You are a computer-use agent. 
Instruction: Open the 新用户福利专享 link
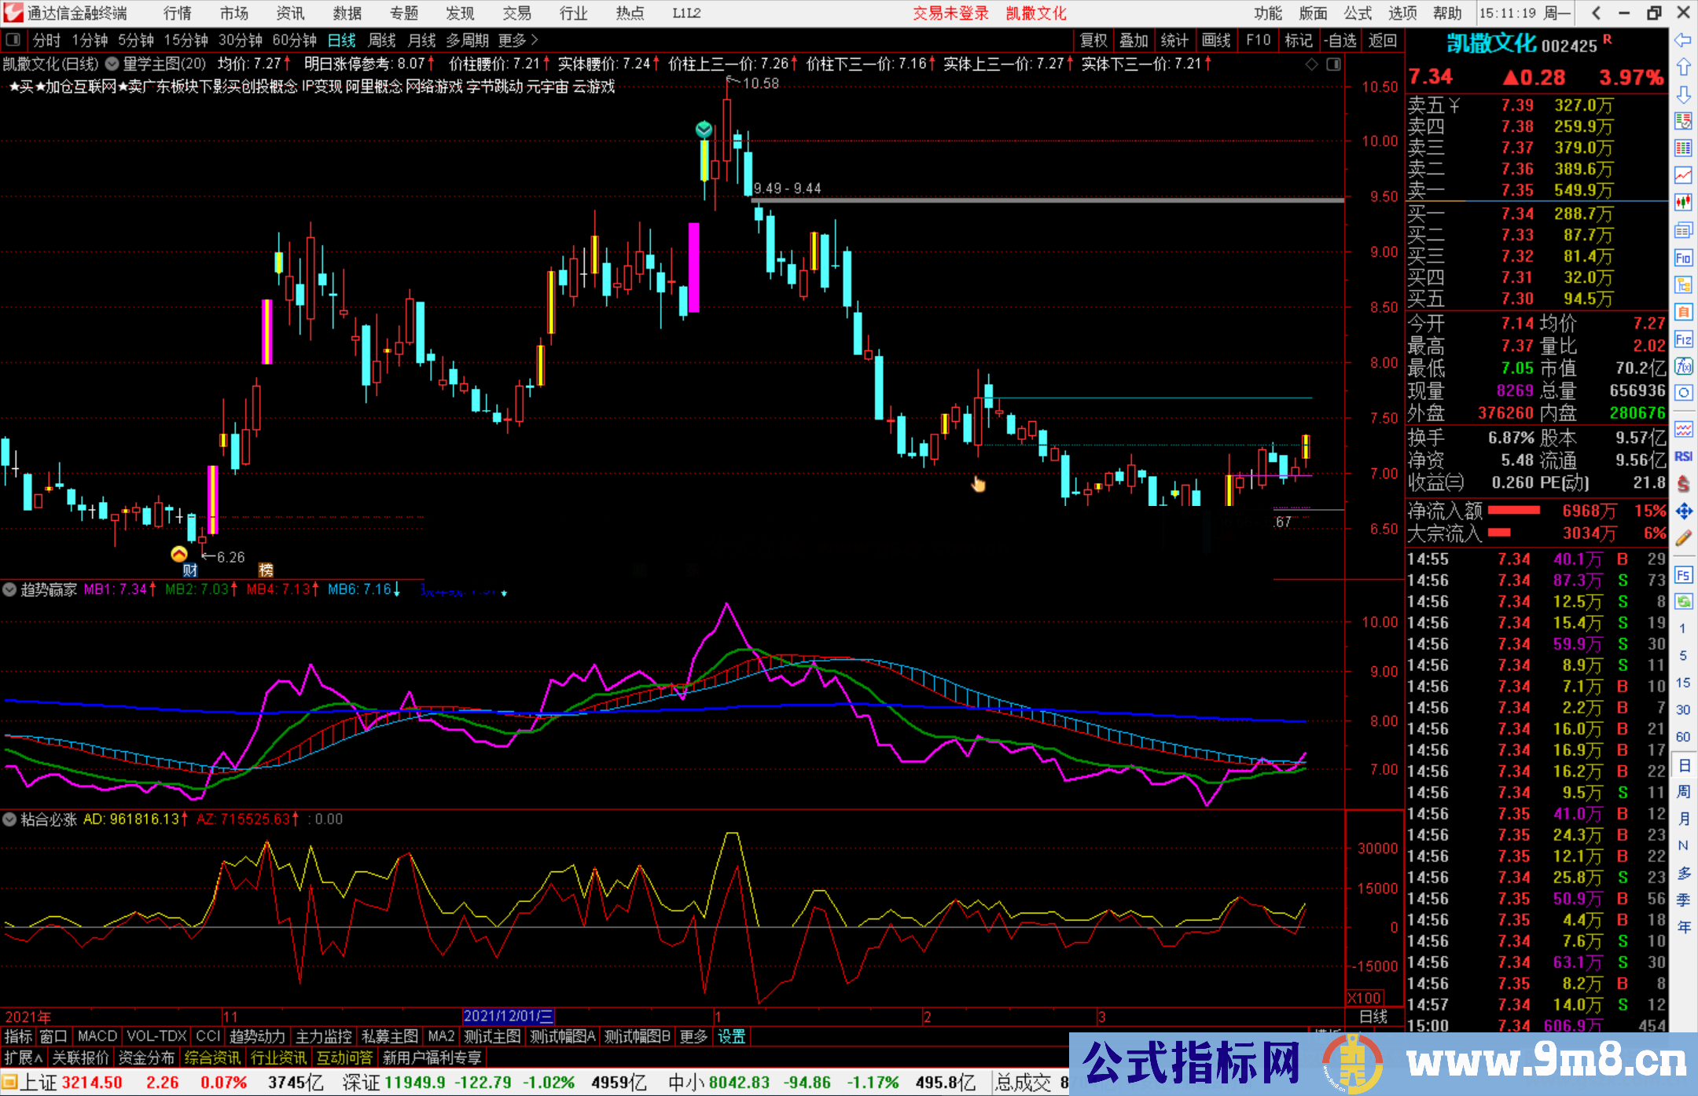click(x=432, y=1058)
